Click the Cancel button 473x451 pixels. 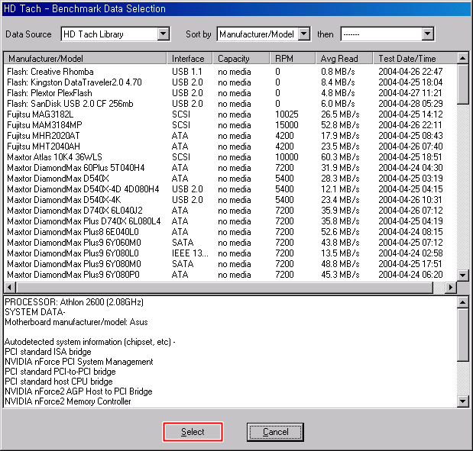pyautogui.click(x=275, y=432)
